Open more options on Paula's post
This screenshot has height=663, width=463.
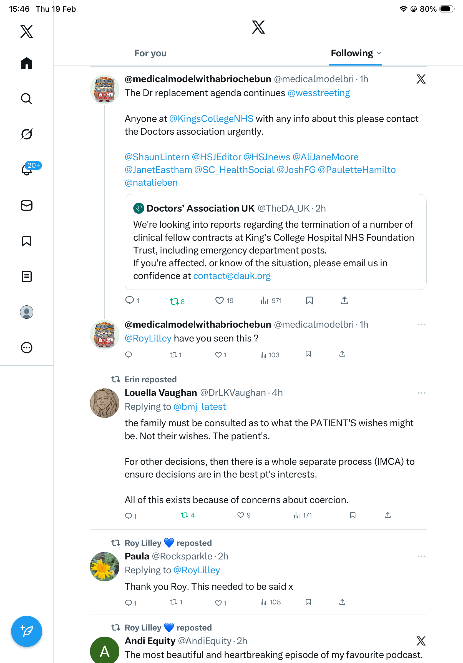pos(421,556)
